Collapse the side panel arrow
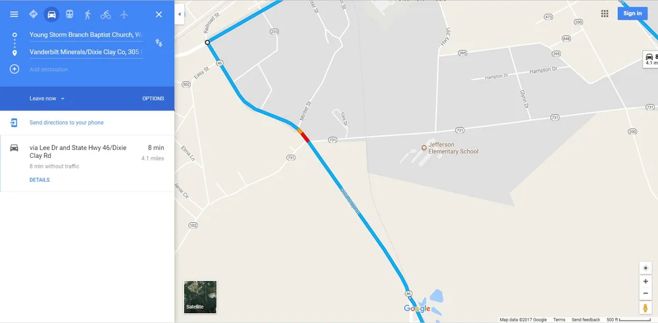This screenshot has width=658, height=323. pos(180,14)
